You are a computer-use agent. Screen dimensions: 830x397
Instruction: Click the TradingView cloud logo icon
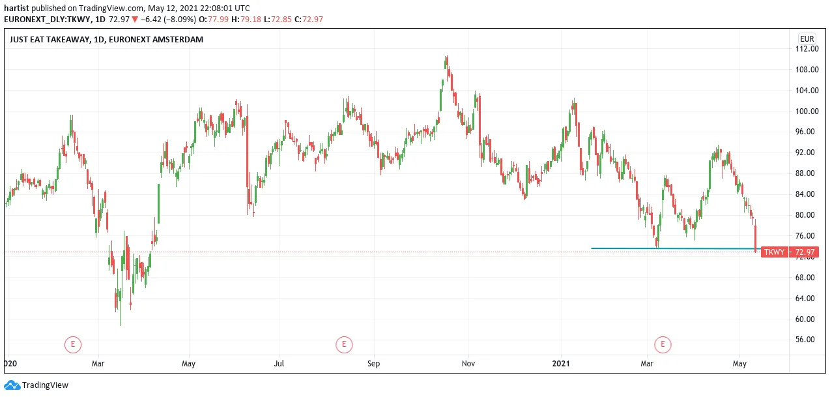tap(12, 385)
